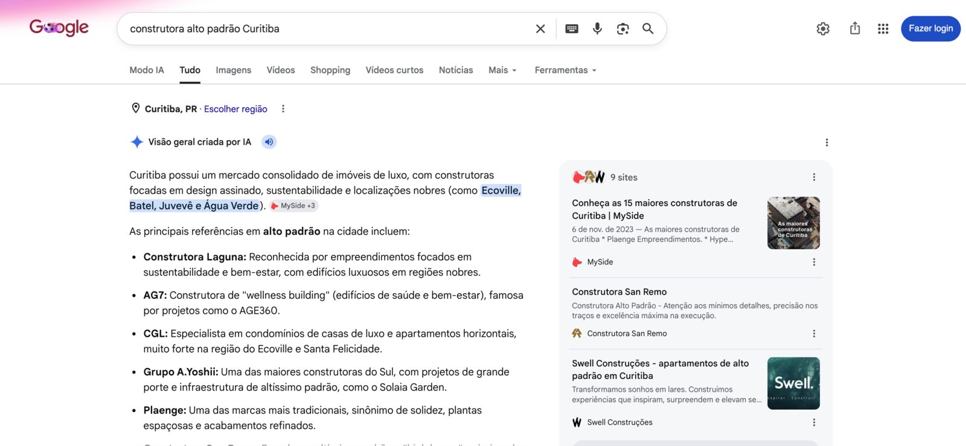The width and height of the screenshot is (966, 446).
Task: Open the Shopping tab
Action: point(330,70)
